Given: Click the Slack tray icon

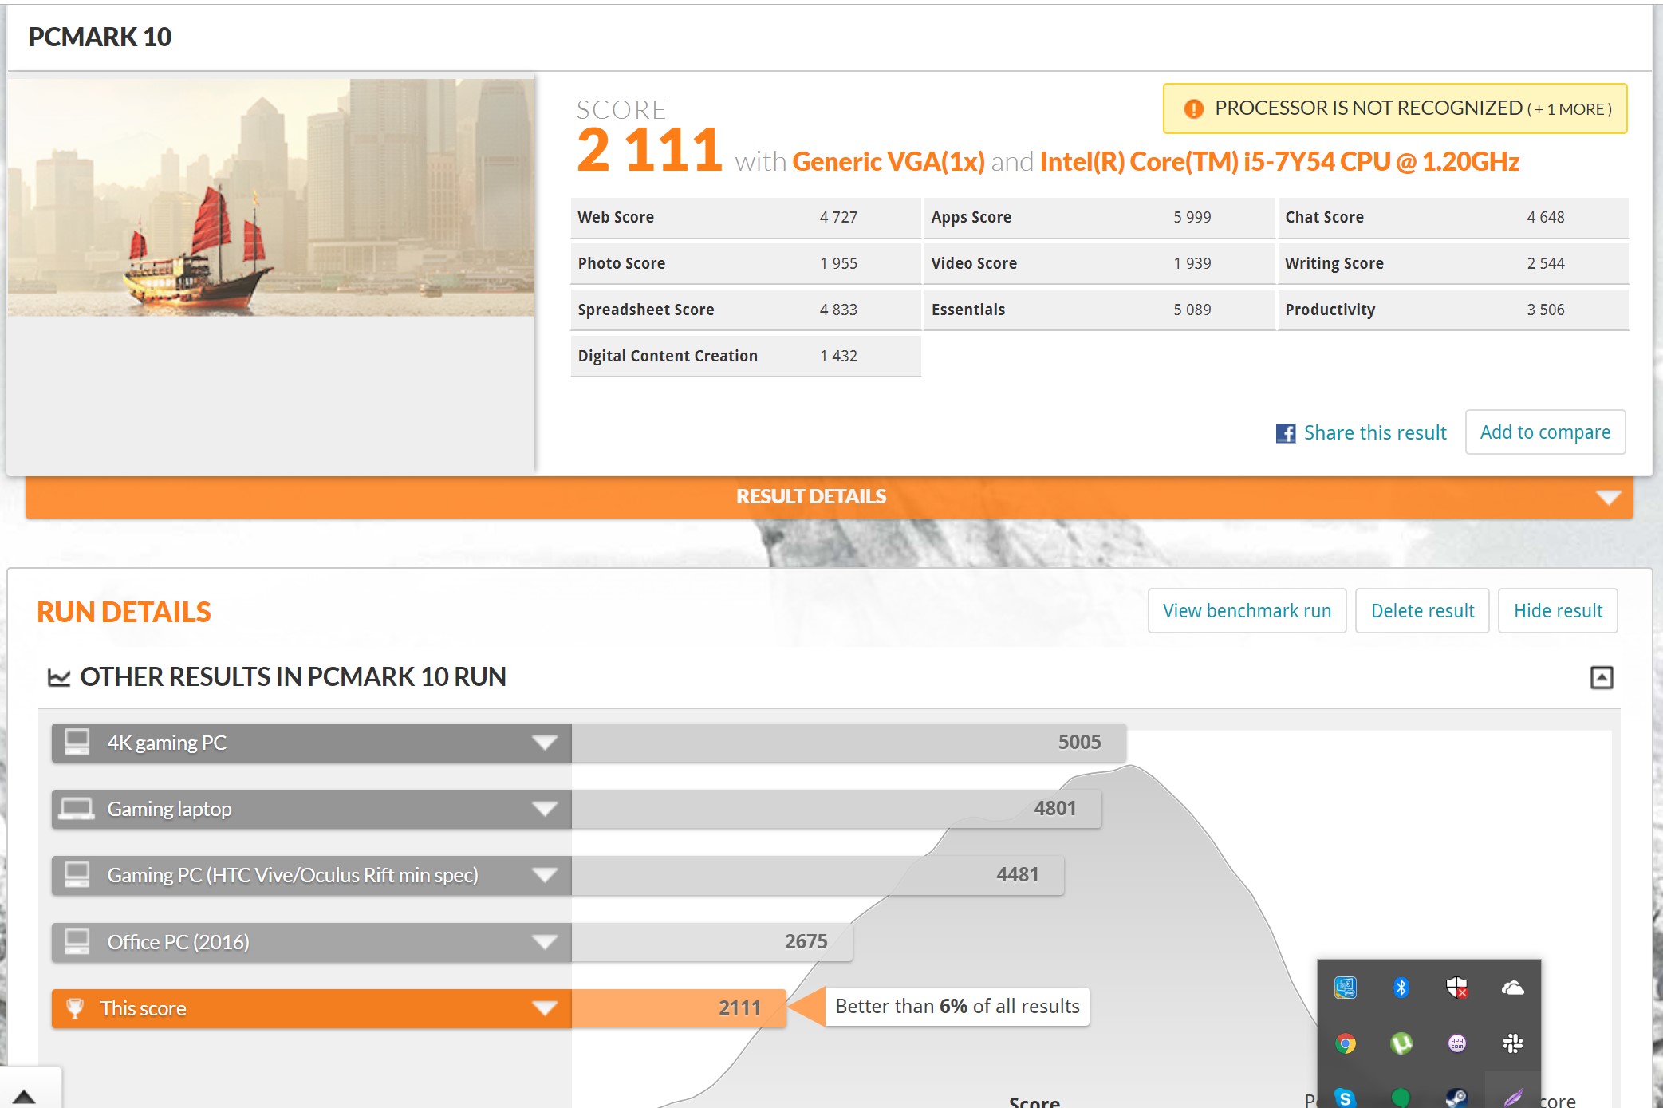Looking at the screenshot, I should [1512, 1043].
